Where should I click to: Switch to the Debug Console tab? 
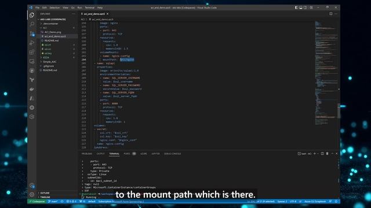pyautogui.click(x=173, y=154)
